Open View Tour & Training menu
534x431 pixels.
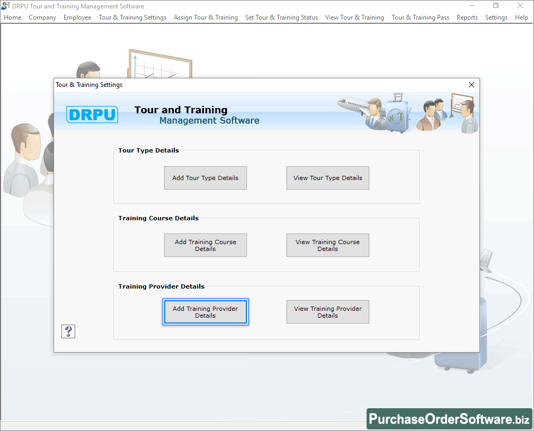(354, 17)
